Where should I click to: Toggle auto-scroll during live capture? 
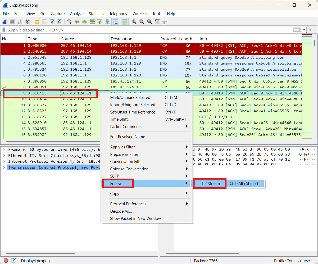115,22
